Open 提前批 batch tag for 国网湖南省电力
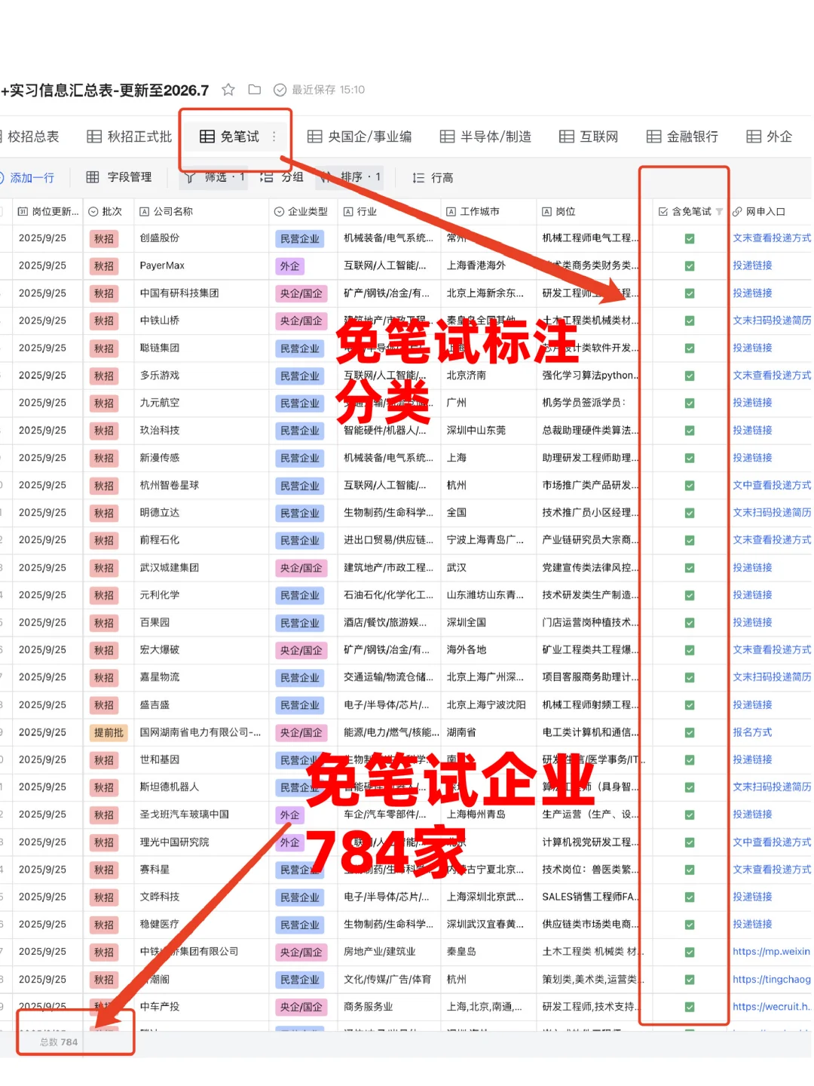Image resolution: width=814 pixels, height=1086 pixels. point(109,733)
